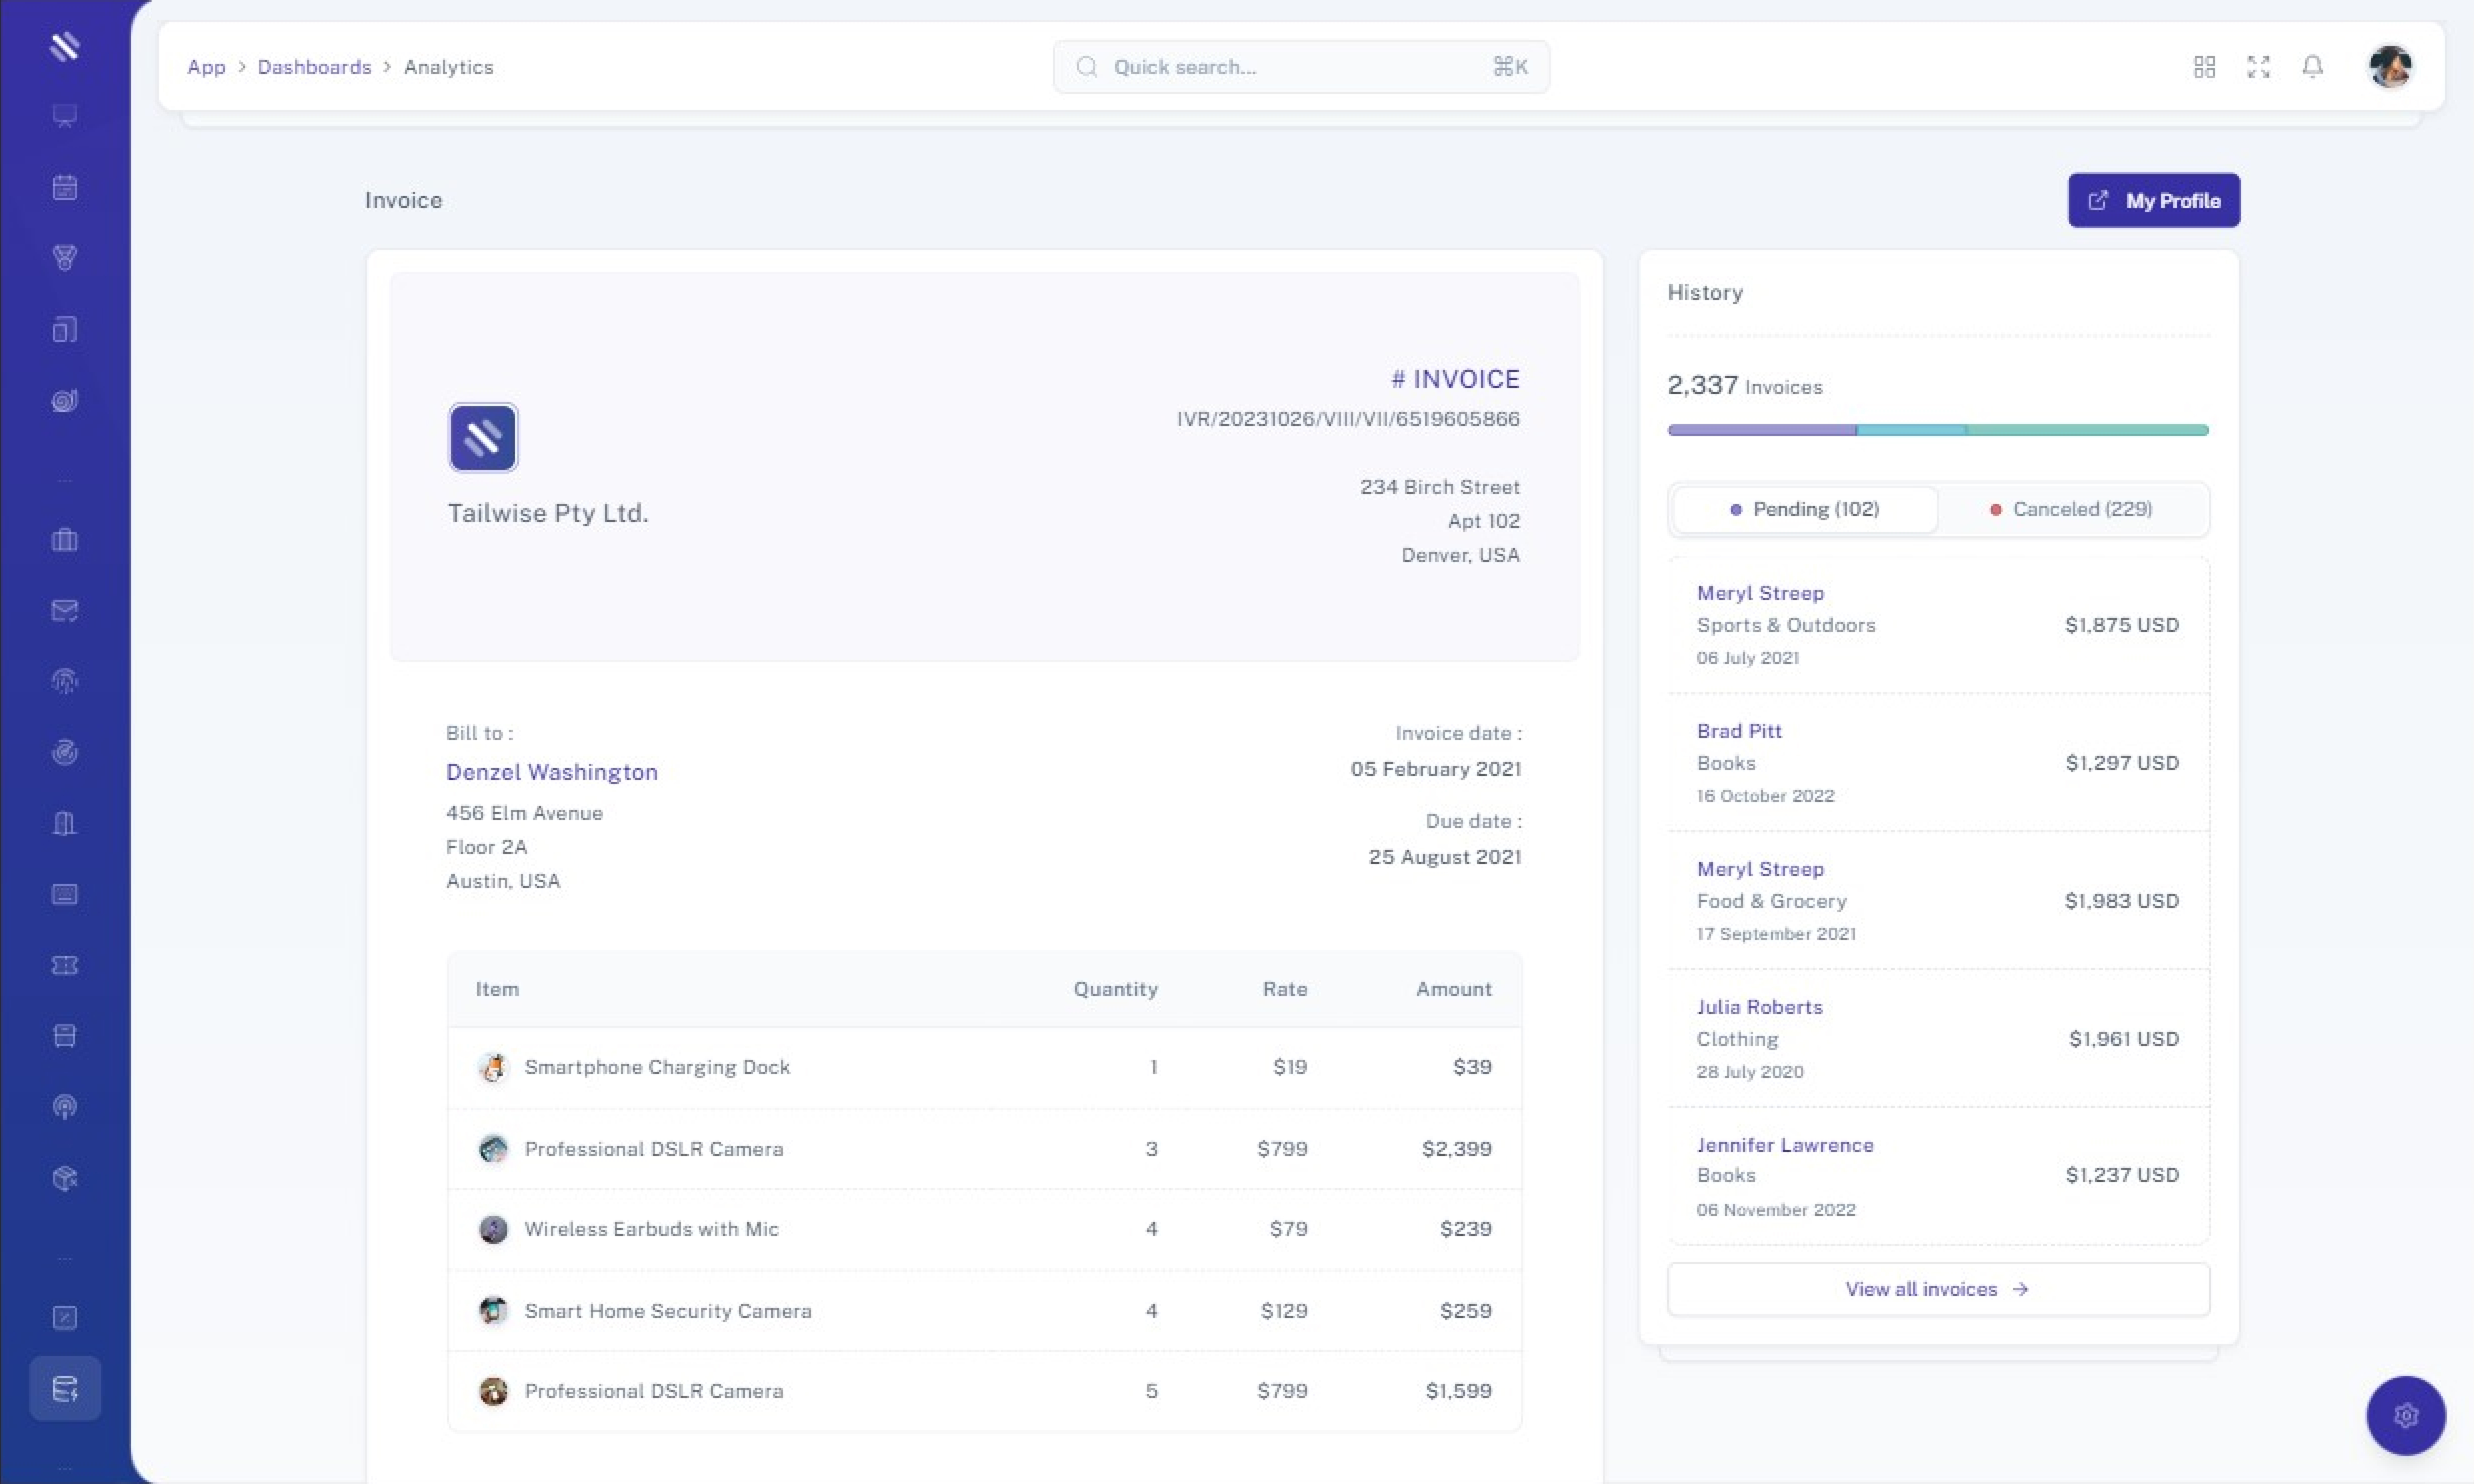This screenshot has width=2474, height=1484.
Task: Open the package box sidebar icon
Action: coord(65,1178)
